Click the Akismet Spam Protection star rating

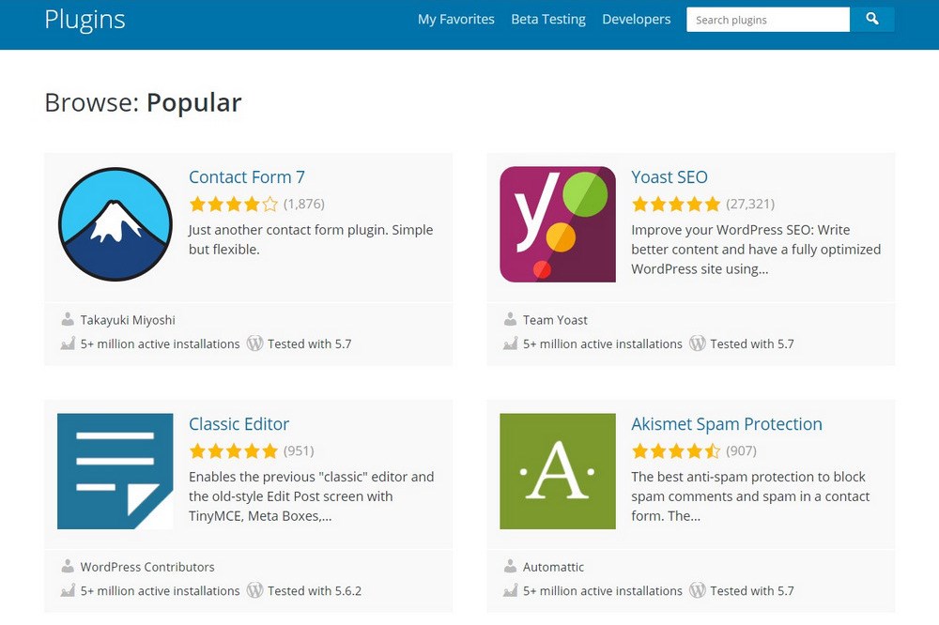point(676,450)
